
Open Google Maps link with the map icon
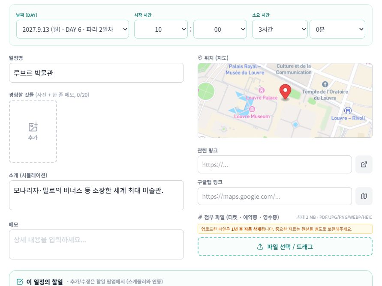(364, 196)
